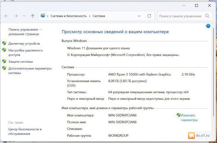Click shield icon next to 'Изменить параметры'
The image size is (217, 143).
click(179, 115)
